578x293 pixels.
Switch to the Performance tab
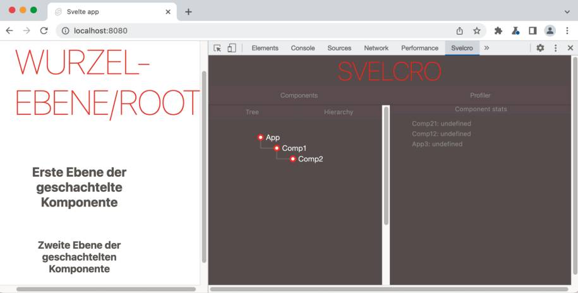point(419,48)
